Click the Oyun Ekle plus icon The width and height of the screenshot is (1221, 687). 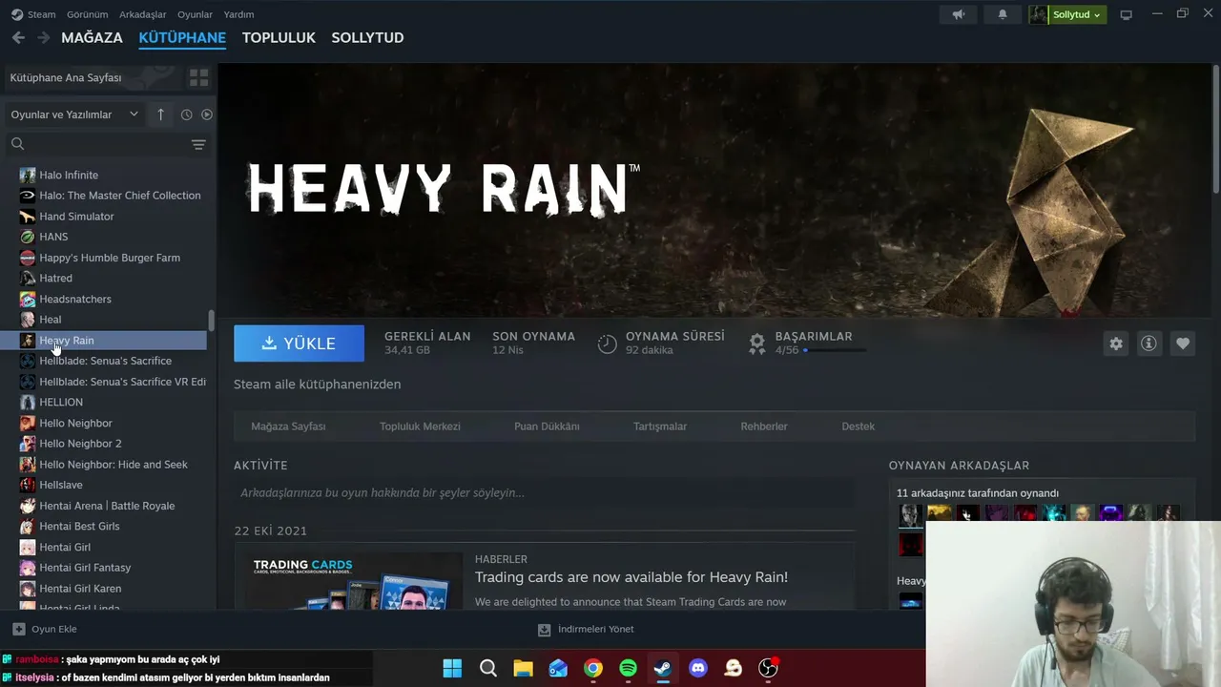[18, 629]
